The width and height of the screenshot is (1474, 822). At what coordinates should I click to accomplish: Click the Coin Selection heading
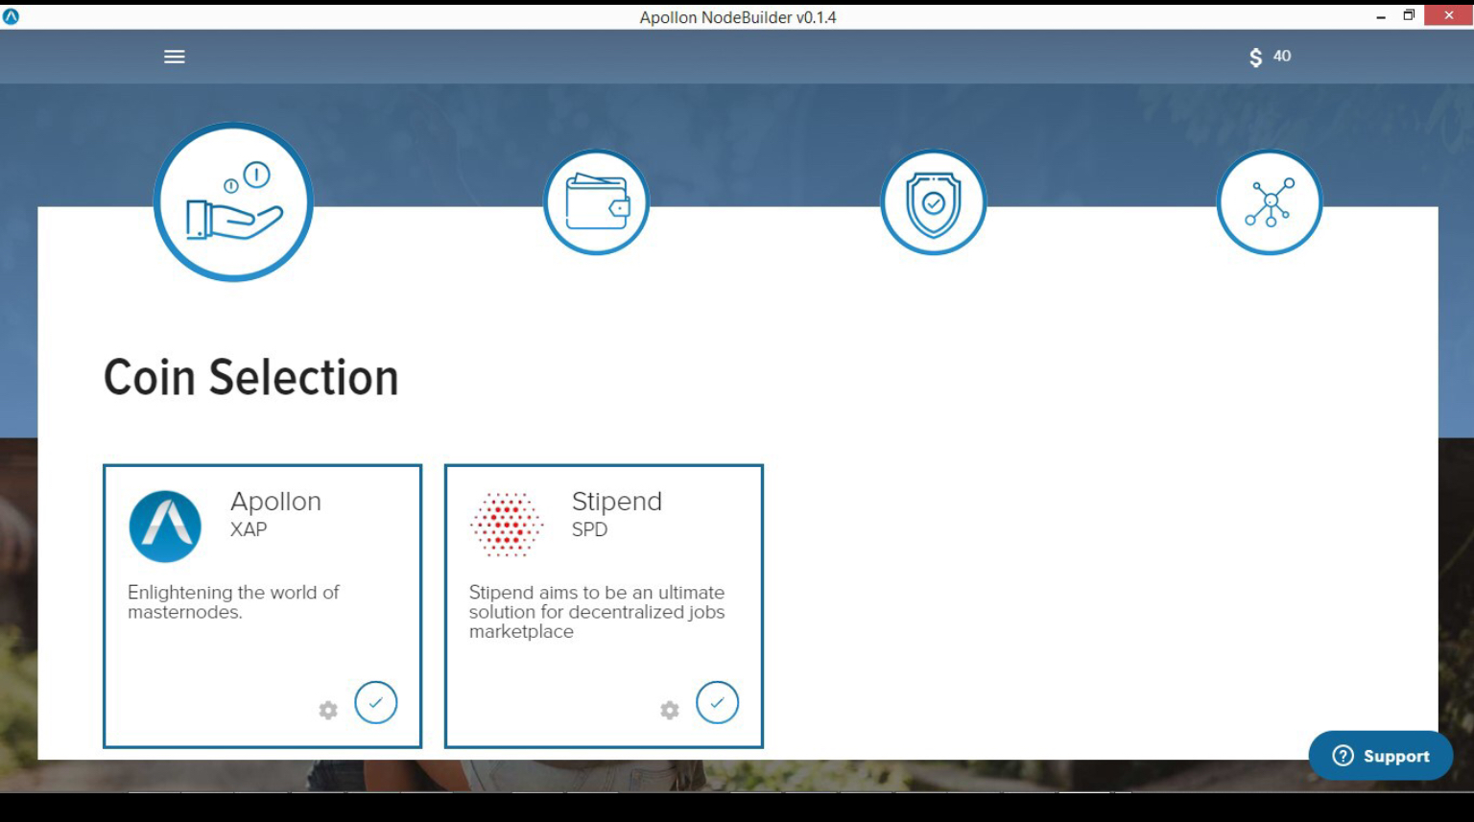(x=251, y=377)
